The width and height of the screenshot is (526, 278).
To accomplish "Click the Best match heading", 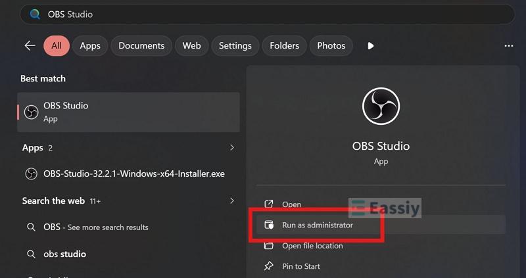I will (x=43, y=78).
